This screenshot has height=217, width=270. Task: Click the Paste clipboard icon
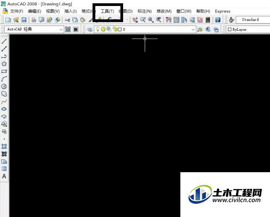[83, 20]
